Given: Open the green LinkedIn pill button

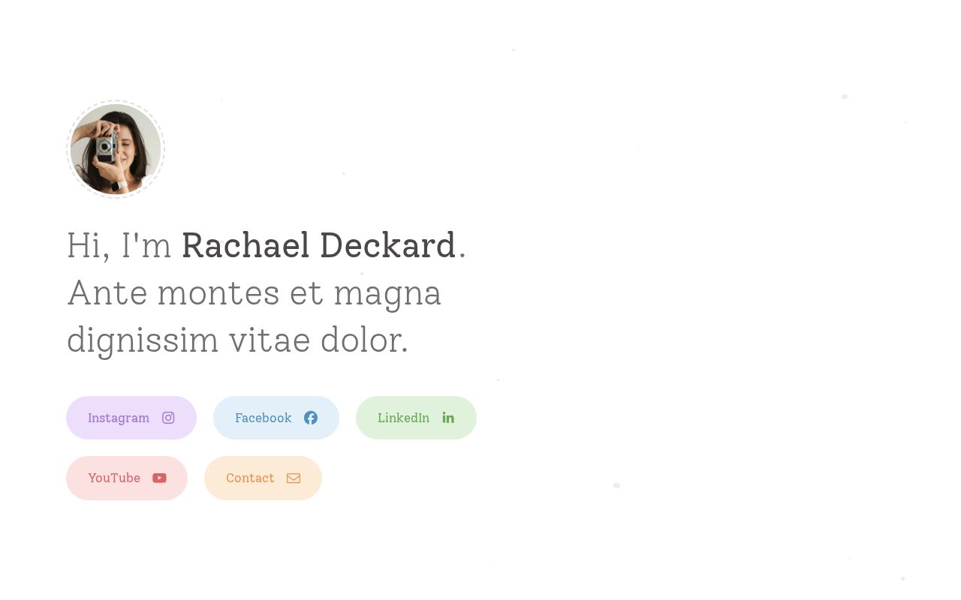Looking at the screenshot, I should point(416,418).
